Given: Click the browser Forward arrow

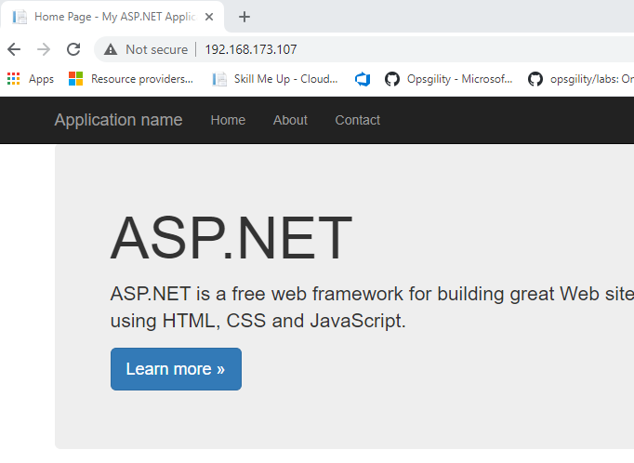Looking at the screenshot, I should click(44, 49).
